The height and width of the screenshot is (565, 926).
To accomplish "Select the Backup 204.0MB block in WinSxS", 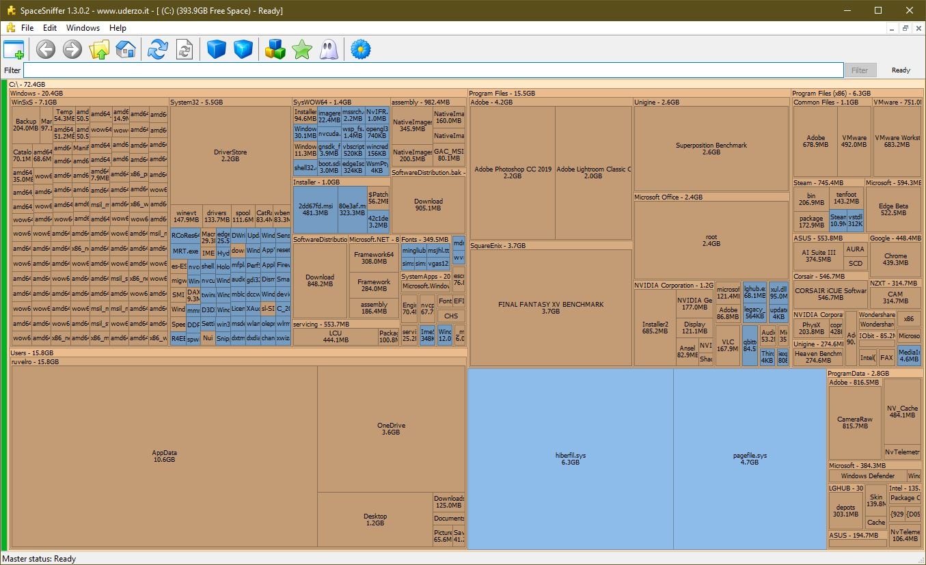I will [x=26, y=125].
